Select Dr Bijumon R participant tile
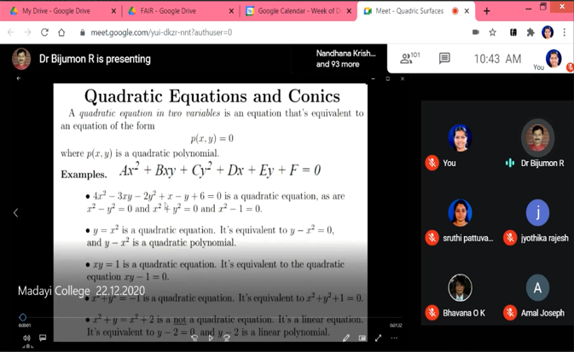The height and width of the screenshot is (352, 574). [x=537, y=143]
